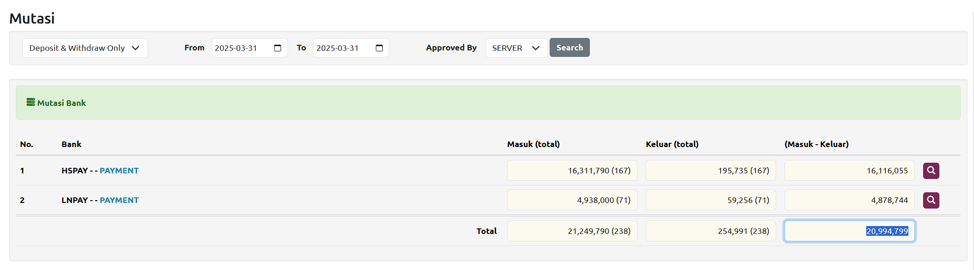Image resolution: width=974 pixels, height=270 pixels.
Task: Open the LNPAY PAYMENT link
Action: pos(119,200)
